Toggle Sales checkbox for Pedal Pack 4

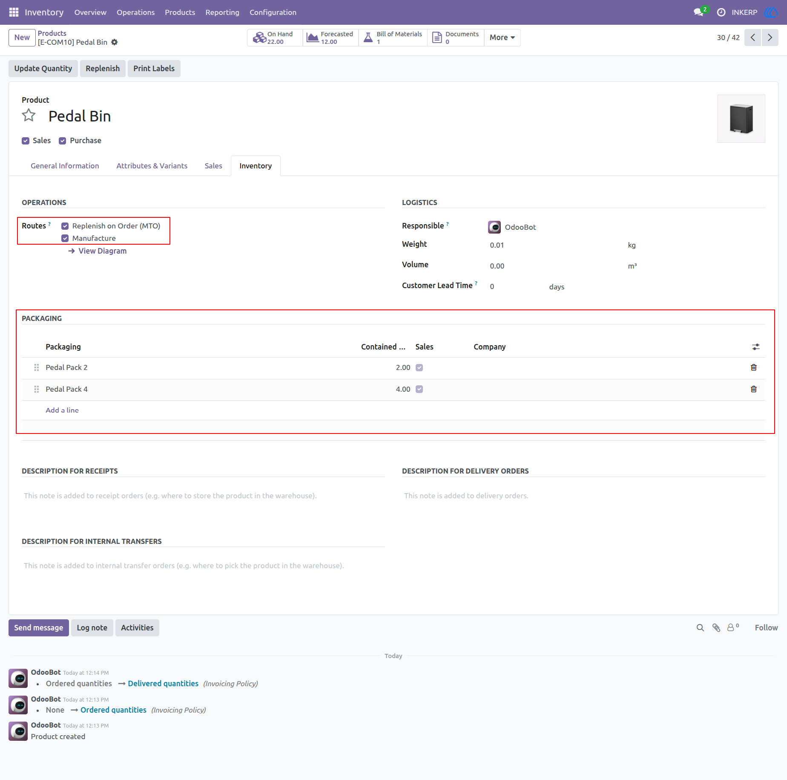(x=419, y=389)
